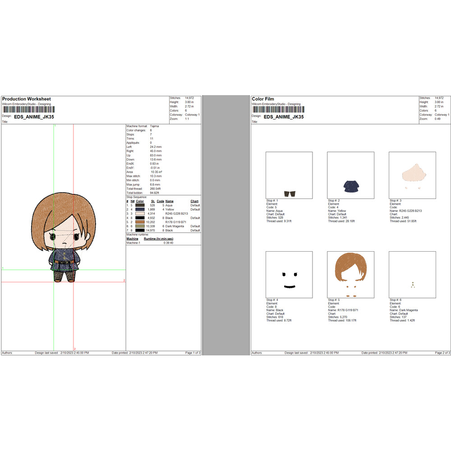The width and height of the screenshot is (451, 451).
Task: Select the navy Yellow swatch in Stop Sequence
Action: coord(140,210)
